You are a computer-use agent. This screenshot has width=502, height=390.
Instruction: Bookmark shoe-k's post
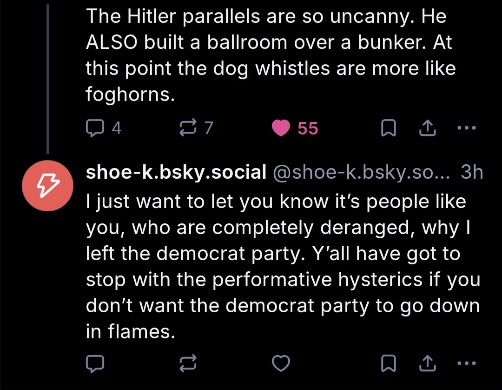(387, 363)
